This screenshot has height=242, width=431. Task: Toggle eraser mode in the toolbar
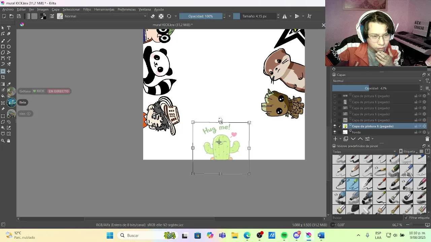coord(153,16)
